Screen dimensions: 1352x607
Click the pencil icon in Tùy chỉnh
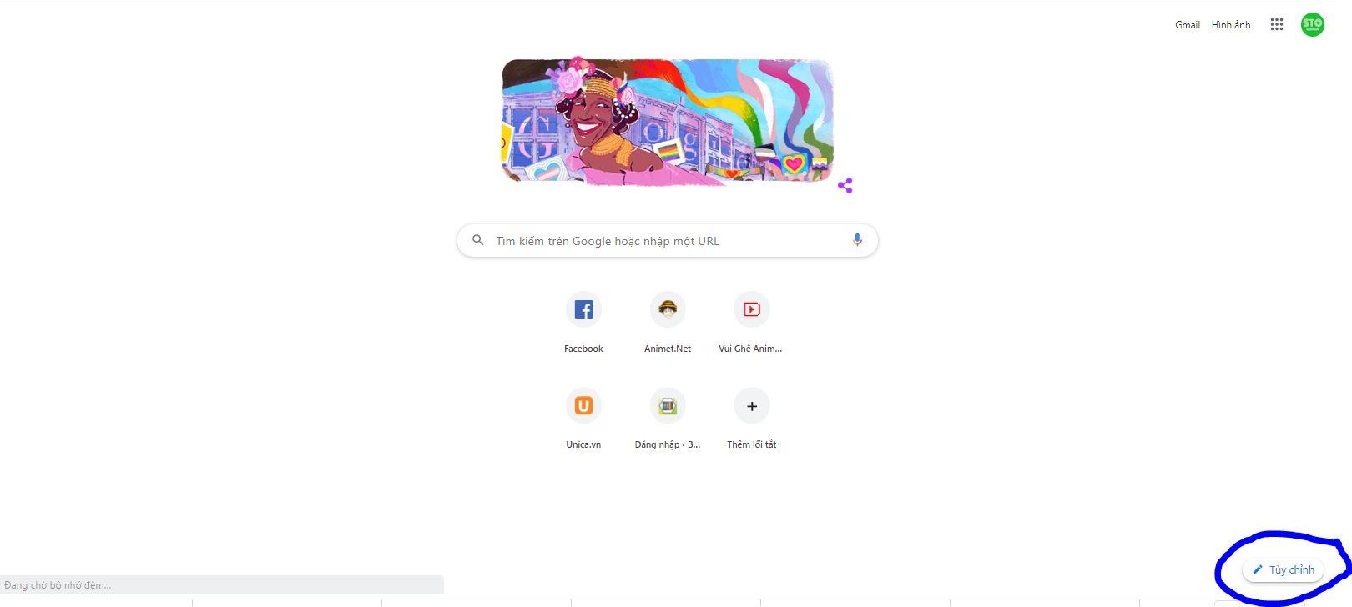point(1258,569)
